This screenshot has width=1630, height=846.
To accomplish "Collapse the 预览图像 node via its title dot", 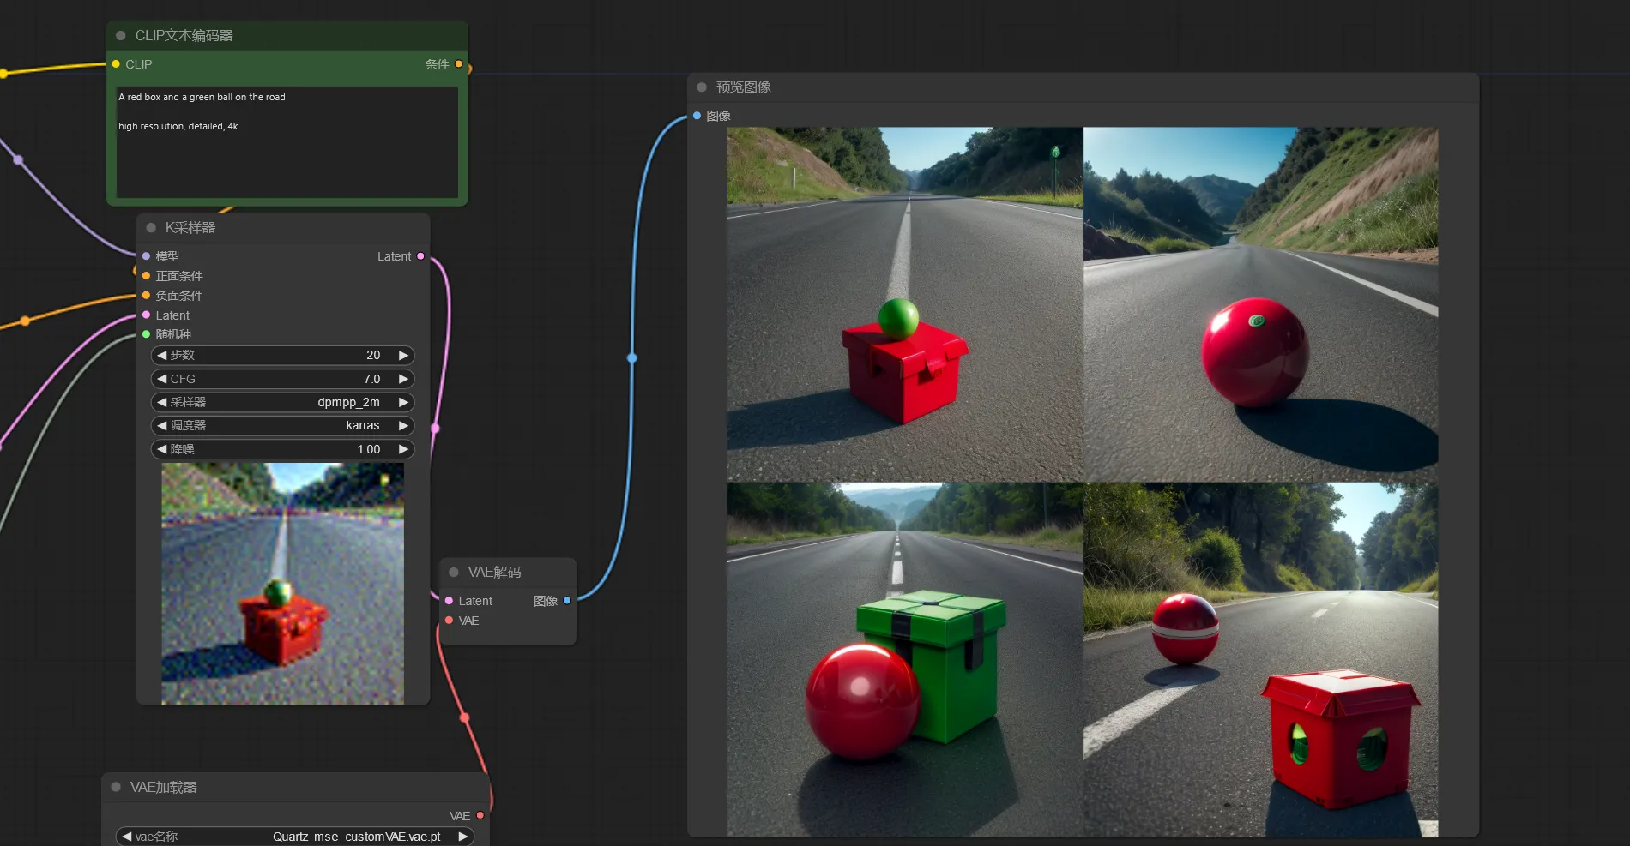I will coord(702,87).
